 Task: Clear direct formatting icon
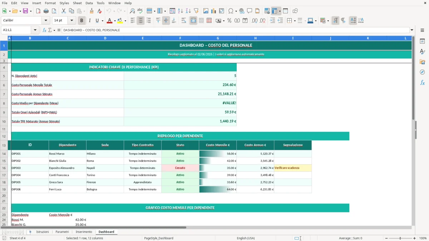[x=100, y=11]
